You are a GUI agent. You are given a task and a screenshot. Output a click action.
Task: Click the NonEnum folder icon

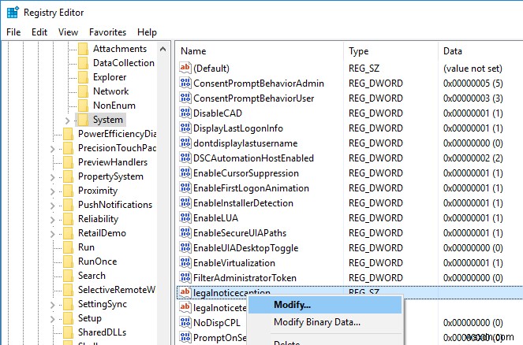pos(83,106)
